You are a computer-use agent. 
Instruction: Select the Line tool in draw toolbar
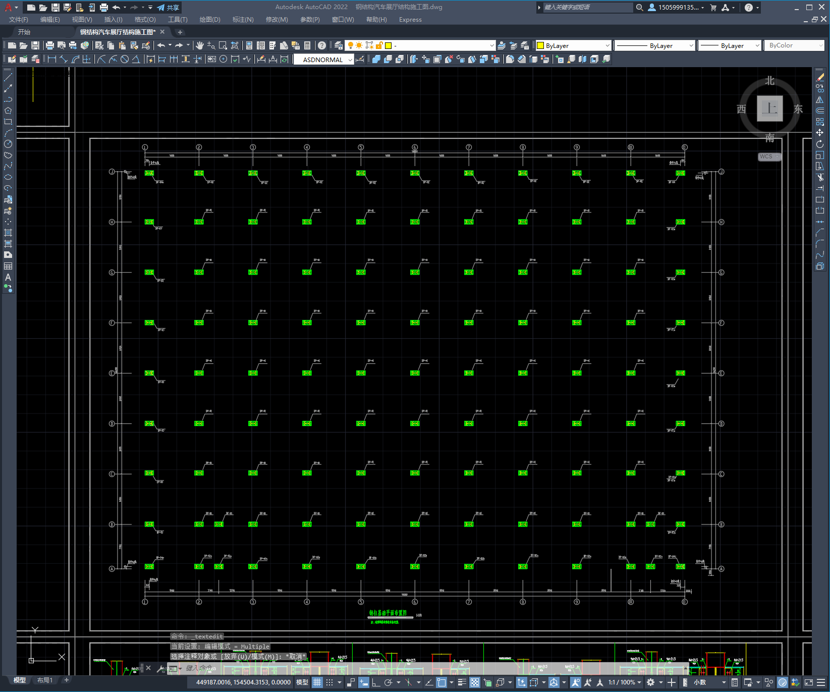coord(8,77)
